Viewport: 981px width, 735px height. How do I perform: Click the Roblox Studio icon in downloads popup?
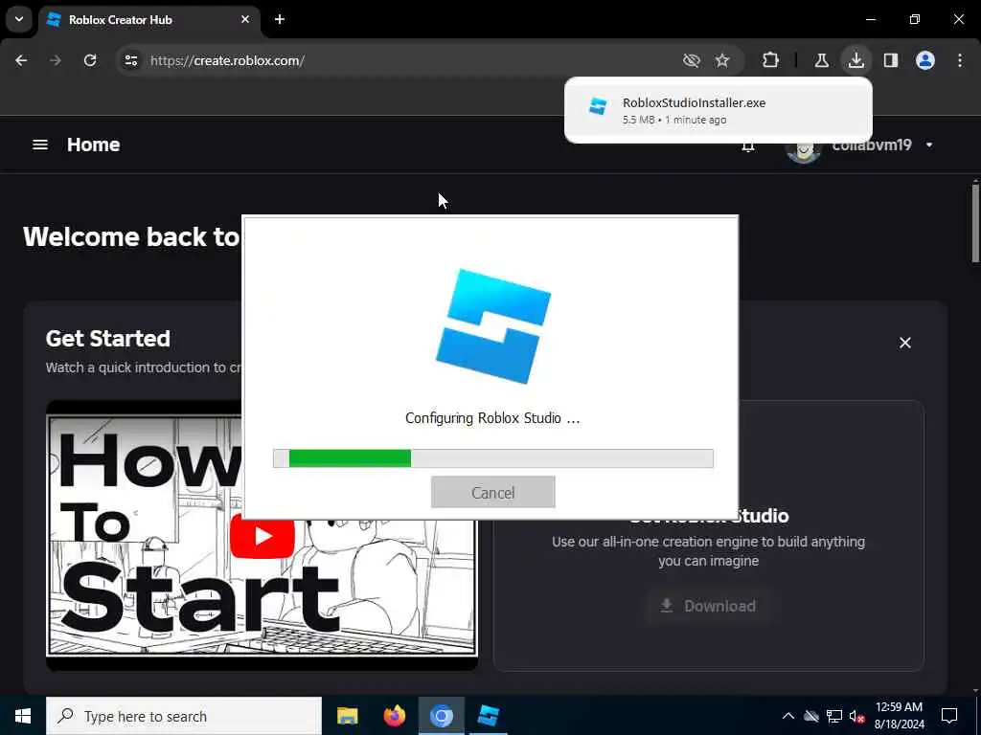[598, 107]
